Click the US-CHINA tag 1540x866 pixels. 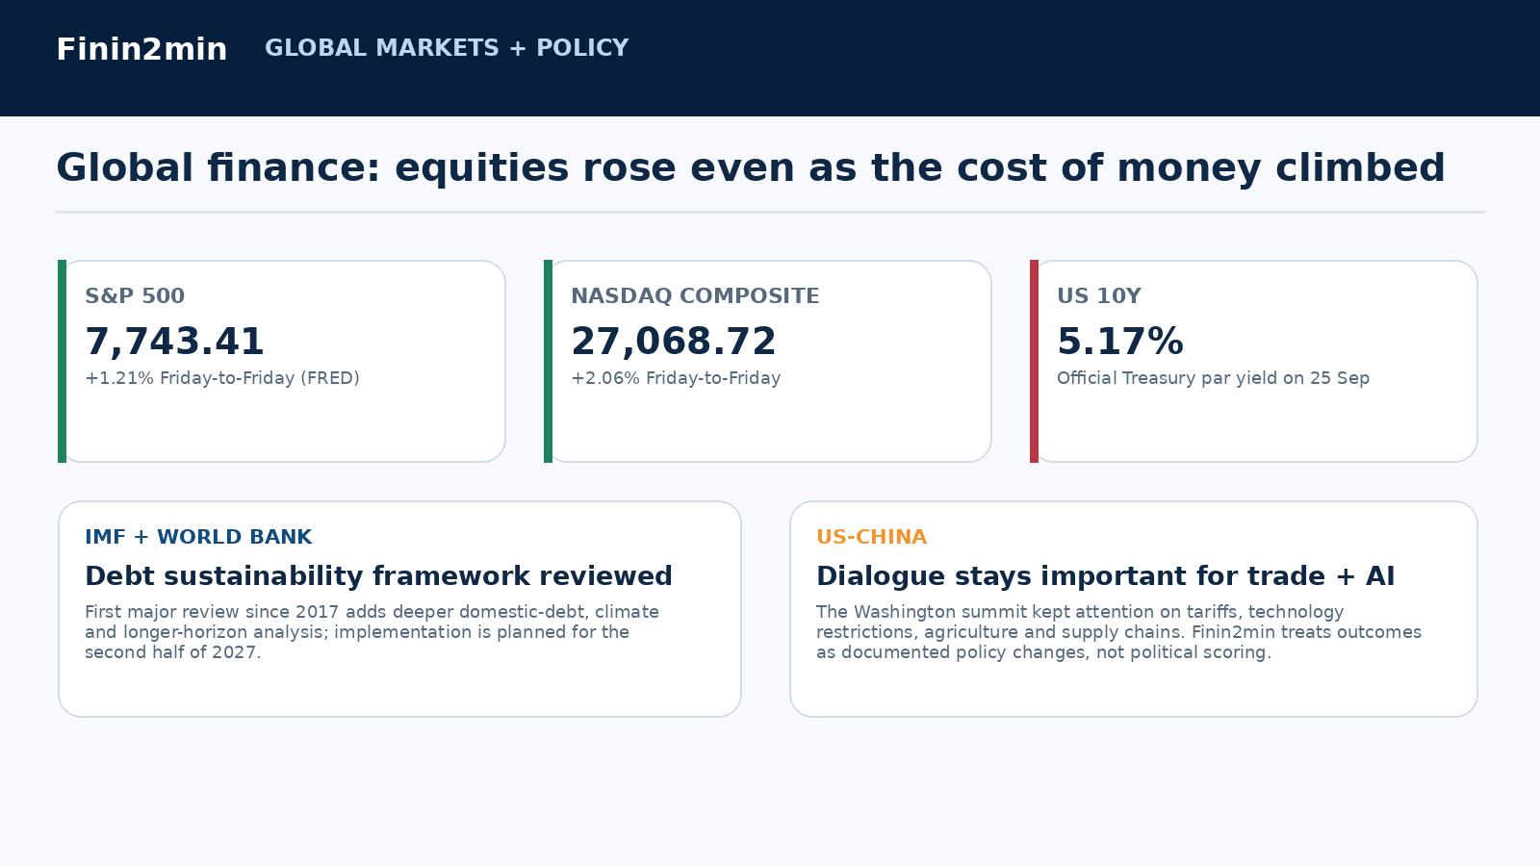coord(871,537)
